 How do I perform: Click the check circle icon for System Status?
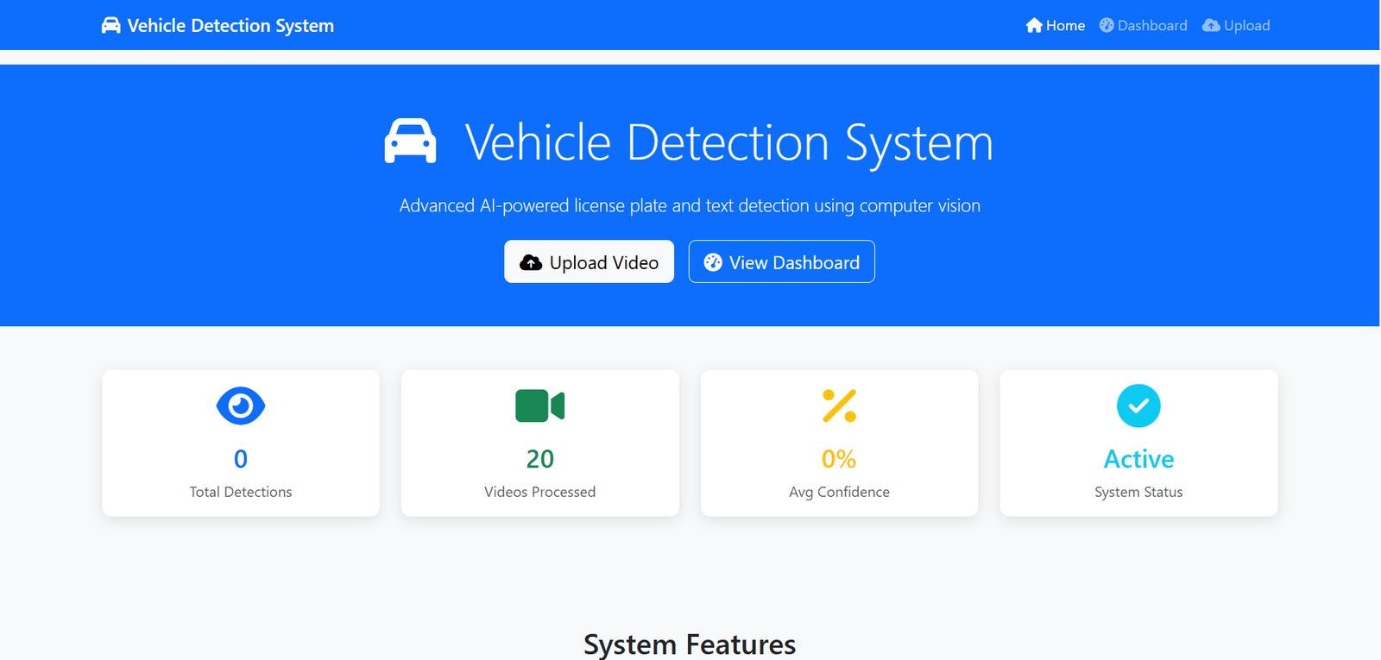pyautogui.click(x=1138, y=405)
